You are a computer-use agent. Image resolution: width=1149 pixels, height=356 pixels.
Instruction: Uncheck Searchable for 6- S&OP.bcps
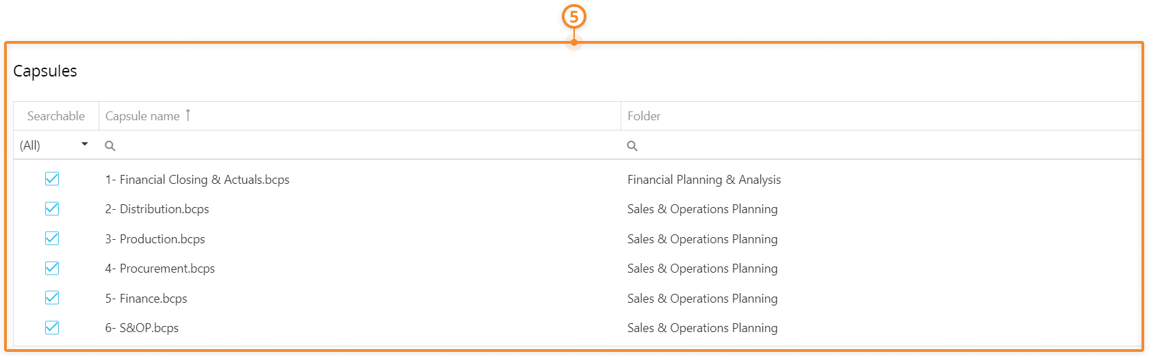tap(52, 327)
